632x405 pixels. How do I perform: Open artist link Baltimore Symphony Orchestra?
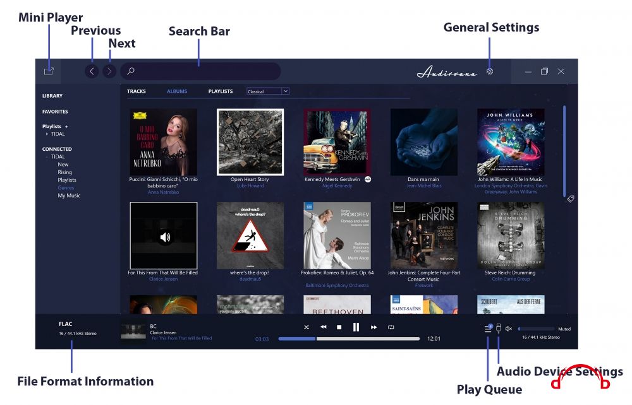(x=337, y=286)
